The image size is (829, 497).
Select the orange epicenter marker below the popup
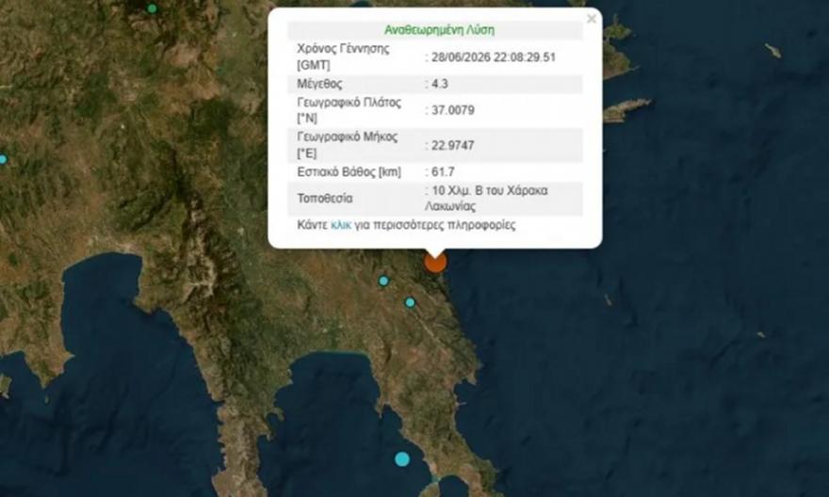pos(435,262)
